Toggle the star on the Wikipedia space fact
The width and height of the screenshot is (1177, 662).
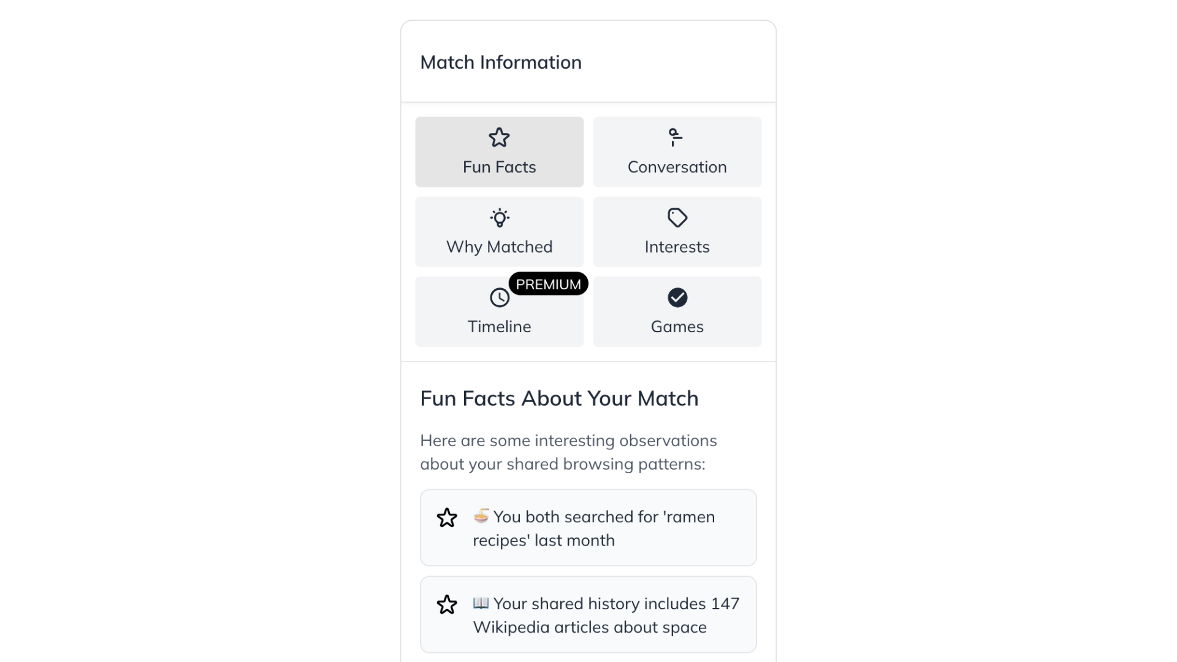click(x=447, y=605)
